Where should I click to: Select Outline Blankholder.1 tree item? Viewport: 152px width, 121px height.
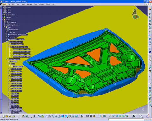[x=17, y=44]
